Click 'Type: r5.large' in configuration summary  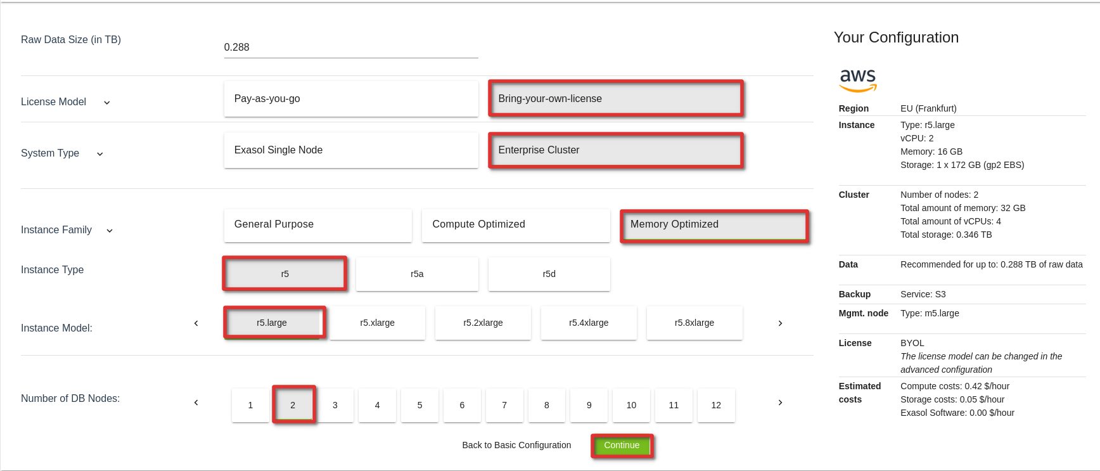(x=928, y=125)
